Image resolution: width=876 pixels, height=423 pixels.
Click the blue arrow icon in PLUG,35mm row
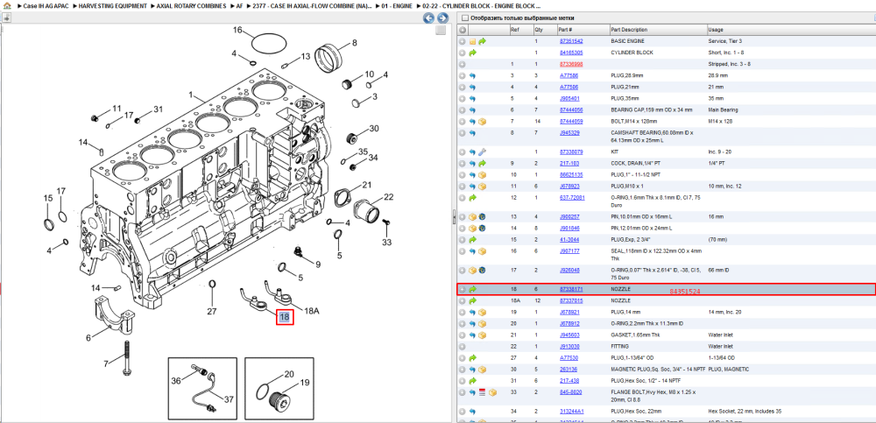click(x=473, y=98)
